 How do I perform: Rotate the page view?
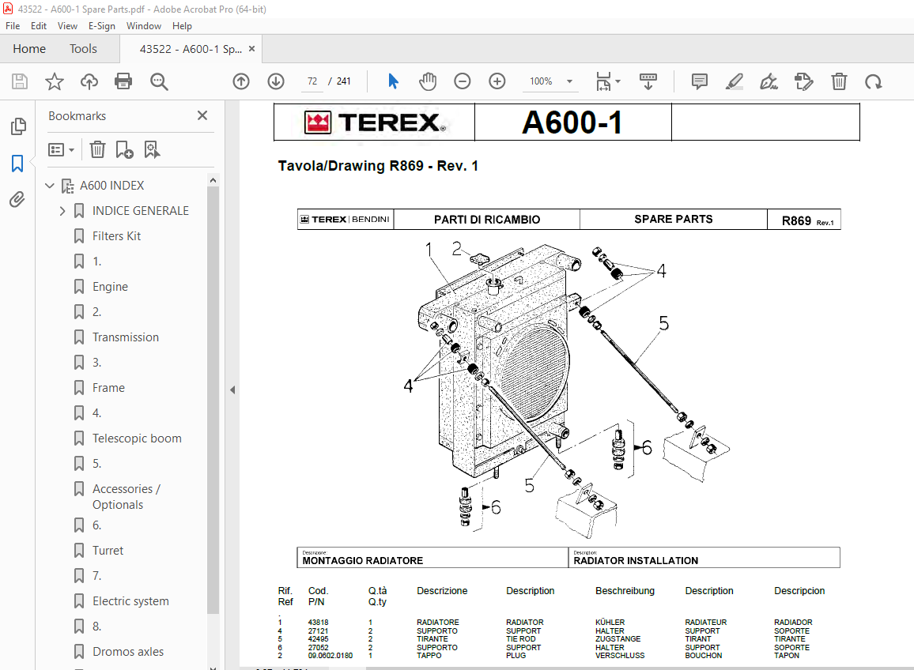click(873, 81)
